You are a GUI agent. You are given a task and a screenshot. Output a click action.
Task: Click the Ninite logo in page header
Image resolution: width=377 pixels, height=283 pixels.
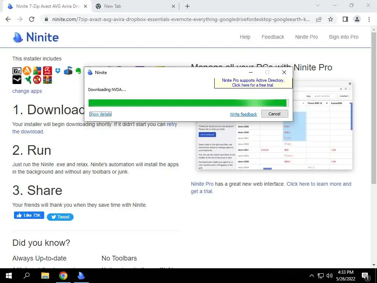click(x=36, y=37)
